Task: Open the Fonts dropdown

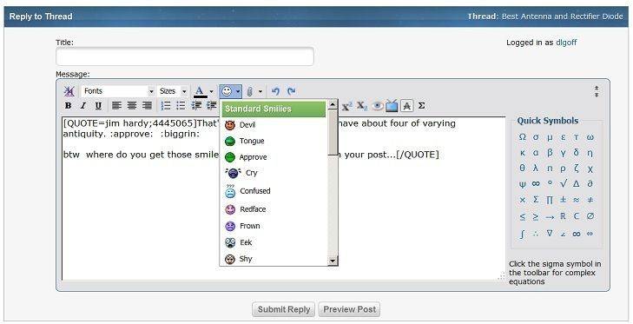Action: tap(118, 91)
